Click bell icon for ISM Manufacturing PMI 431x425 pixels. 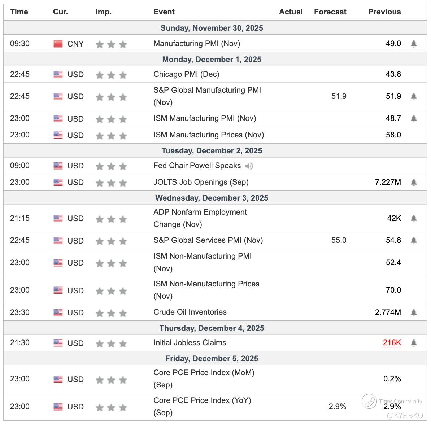pos(414,118)
